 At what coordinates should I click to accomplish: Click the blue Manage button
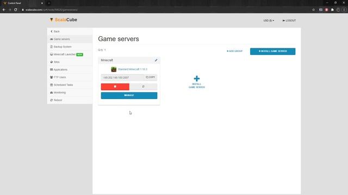point(129,95)
